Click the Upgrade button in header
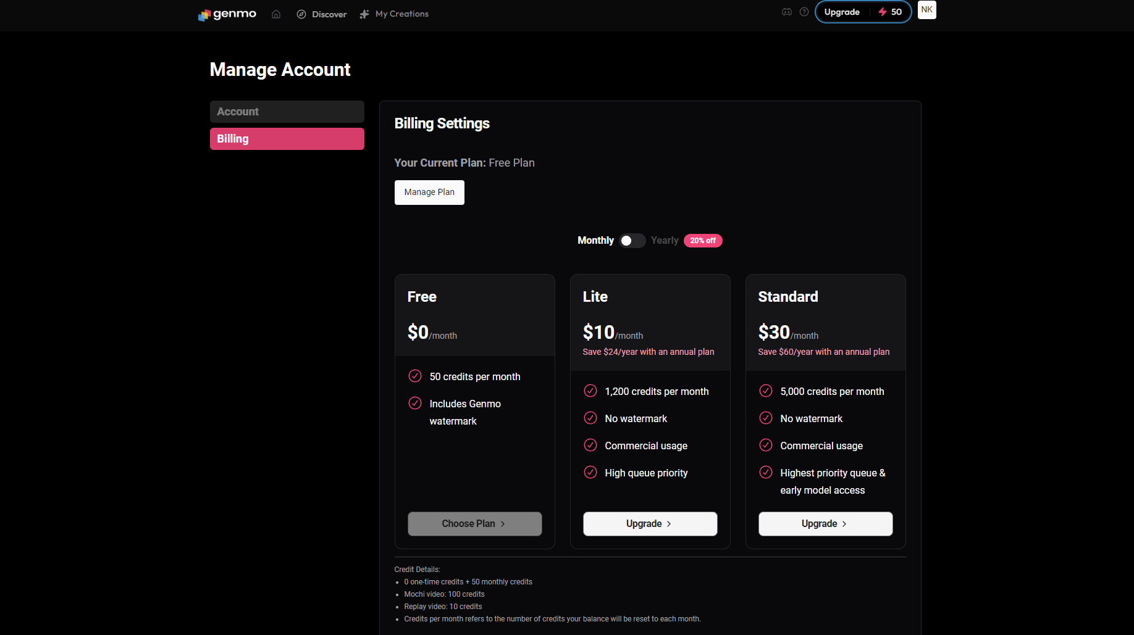 tap(842, 12)
